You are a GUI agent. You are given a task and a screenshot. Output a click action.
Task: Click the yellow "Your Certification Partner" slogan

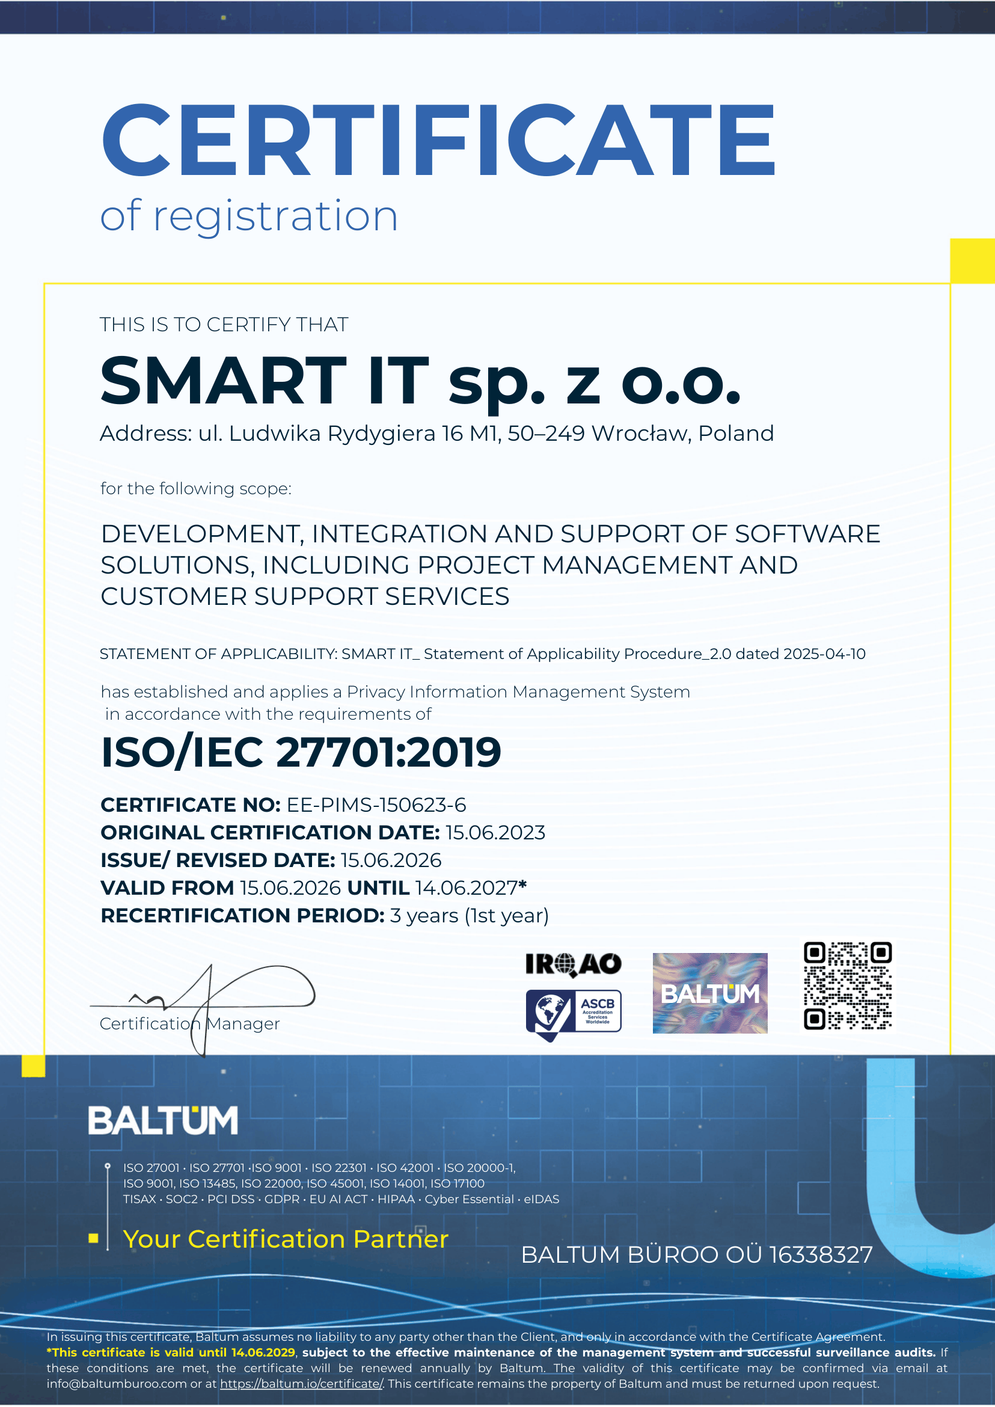point(286,1239)
